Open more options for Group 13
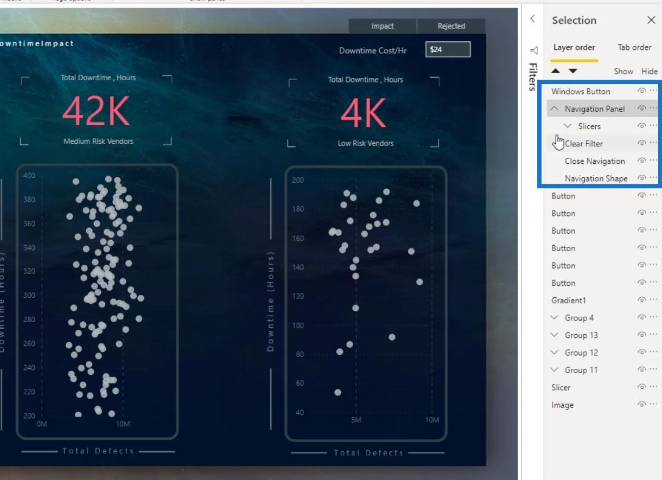This screenshot has width=662, height=480. click(653, 335)
